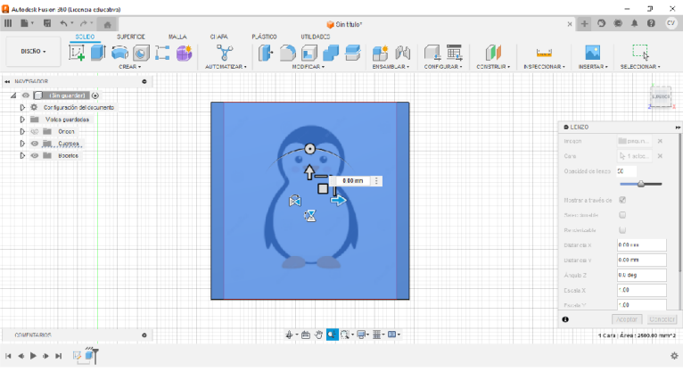
Task: Switch to the UTILIDADES tab
Action: point(316,37)
